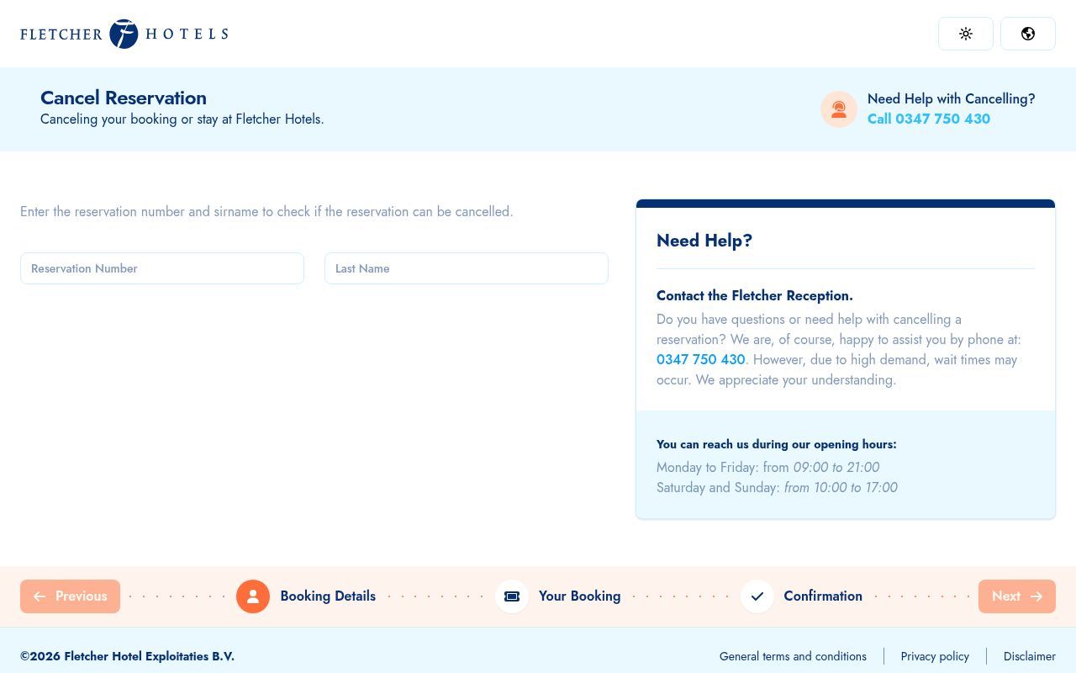The height and width of the screenshot is (673, 1076).
Task: Select the Booking Details step label
Action: 328,596
